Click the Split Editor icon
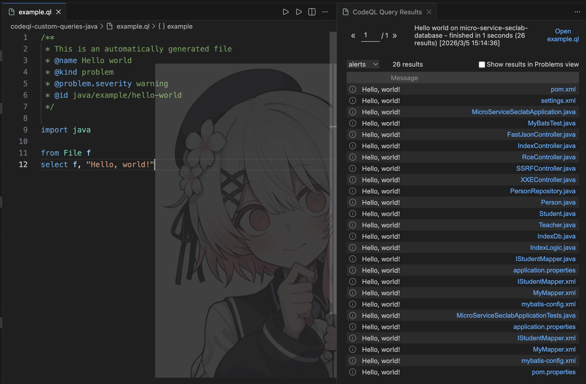Screen dimensions: 586x384 (x=312, y=12)
